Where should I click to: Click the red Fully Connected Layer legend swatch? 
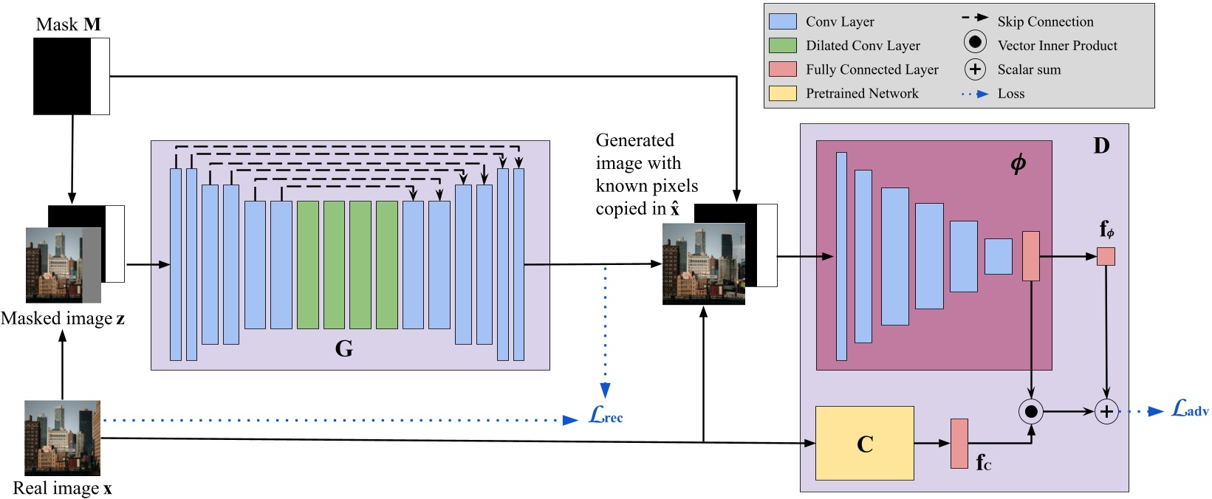pos(782,69)
